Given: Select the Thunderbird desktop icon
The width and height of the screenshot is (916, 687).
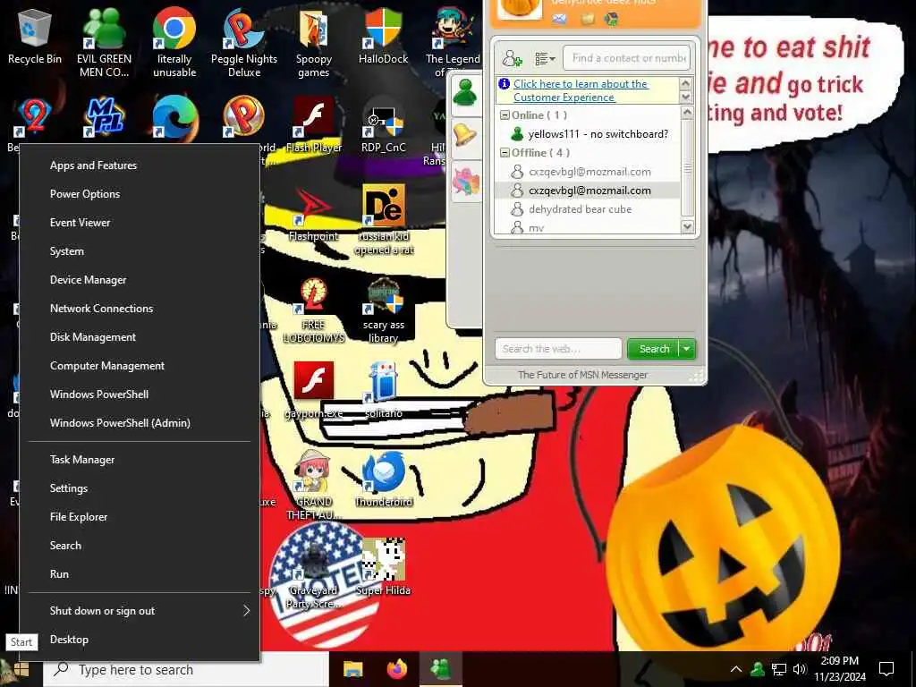Looking at the screenshot, I should coord(383,479).
